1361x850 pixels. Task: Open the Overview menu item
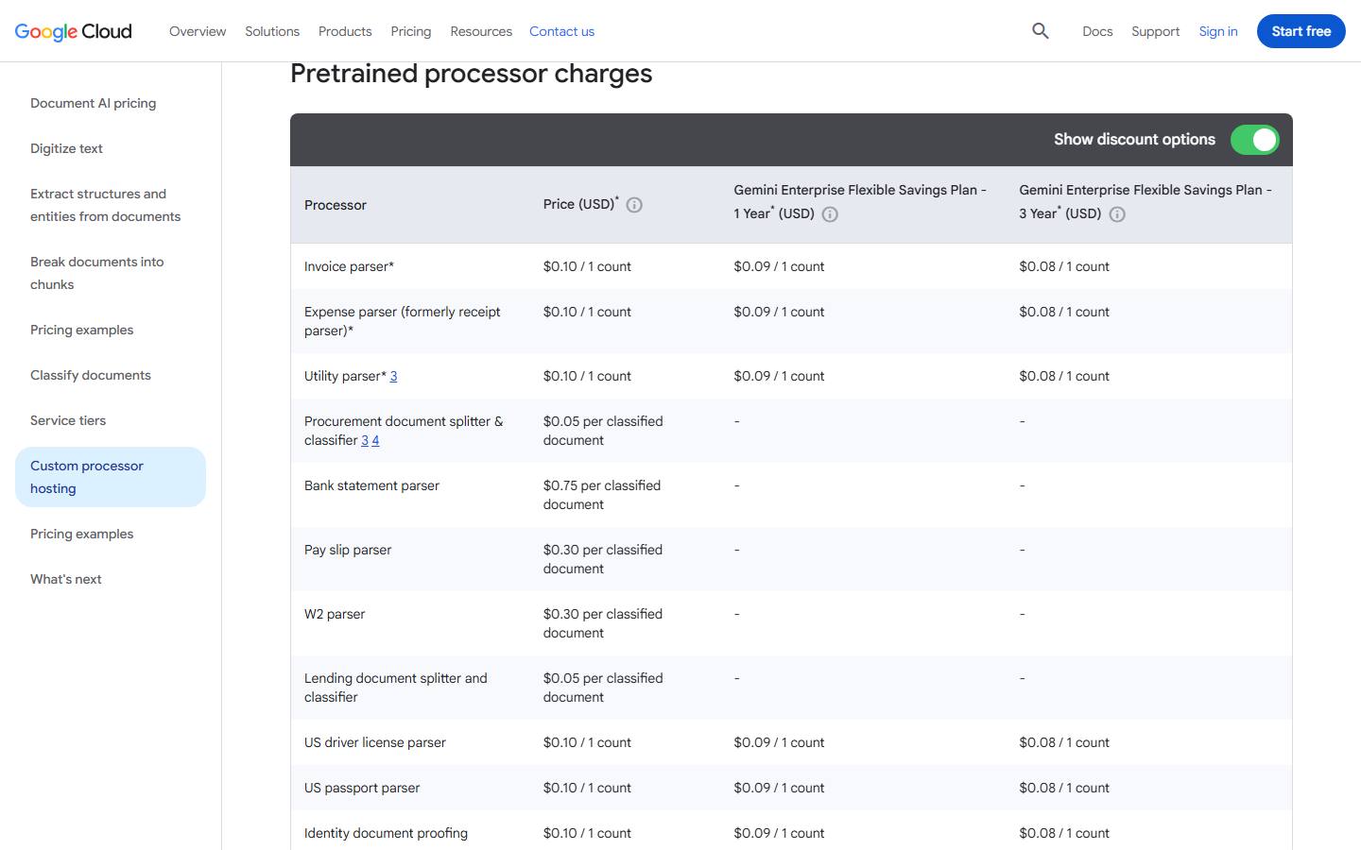pyautogui.click(x=198, y=31)
